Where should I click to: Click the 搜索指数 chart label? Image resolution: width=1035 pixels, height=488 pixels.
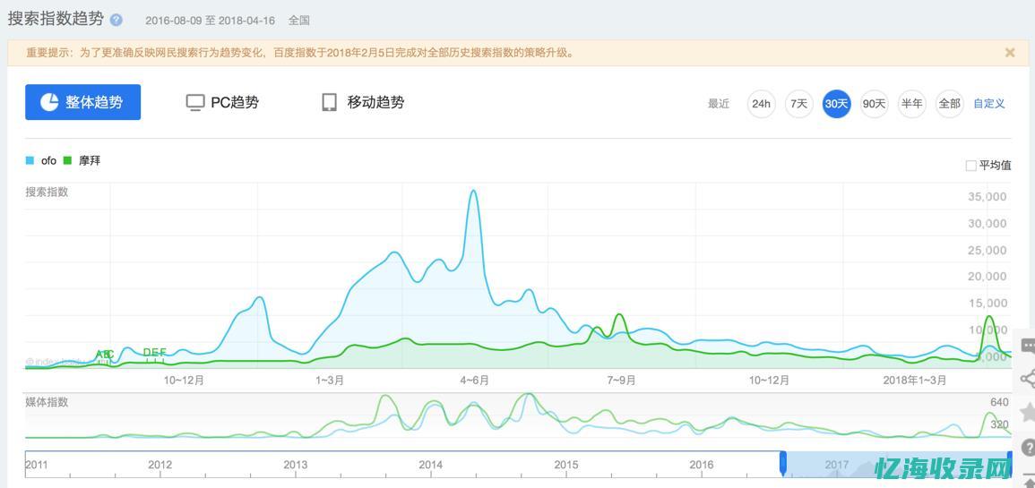tap(47, 192)
